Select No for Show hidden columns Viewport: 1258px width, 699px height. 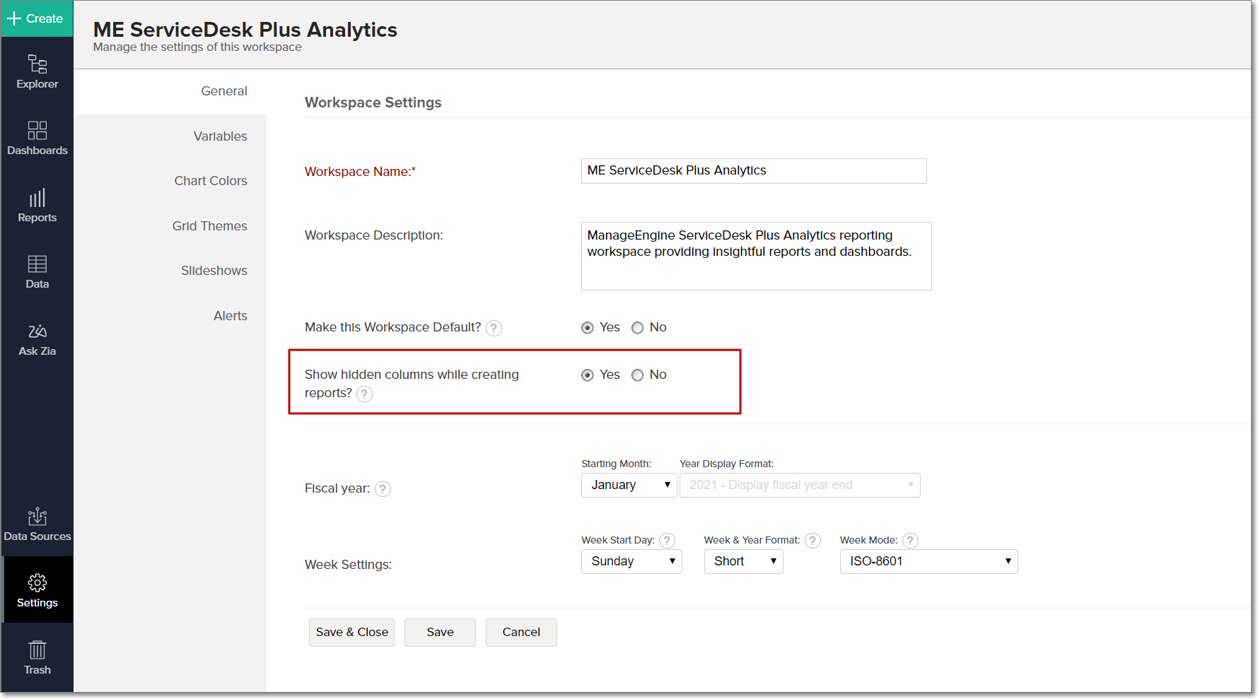(638, 375)
